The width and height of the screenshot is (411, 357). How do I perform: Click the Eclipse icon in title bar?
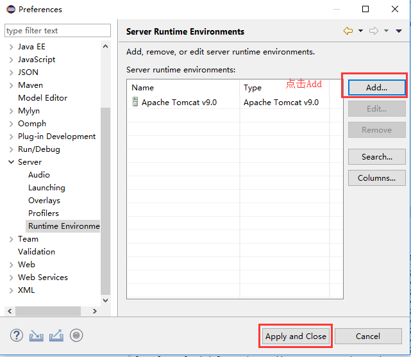click(11, 10)
